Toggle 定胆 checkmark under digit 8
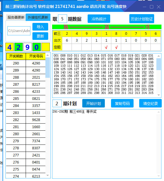The width and height of the screenshot is (164, 181). (x=116, y=47)
